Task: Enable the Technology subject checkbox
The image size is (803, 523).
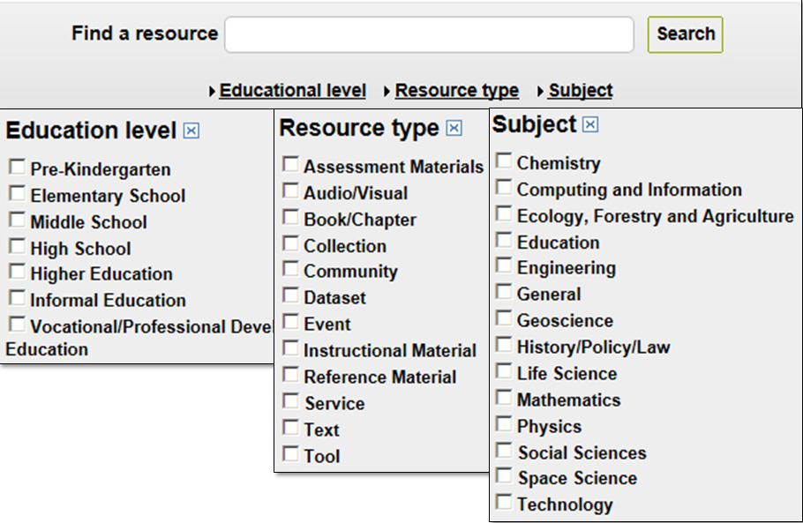Action: coord(503,503)
